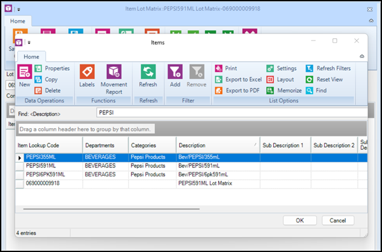Click Sub Description 2 column header
The width and height of the screenshot is (382, 252).
pos(334,145)
